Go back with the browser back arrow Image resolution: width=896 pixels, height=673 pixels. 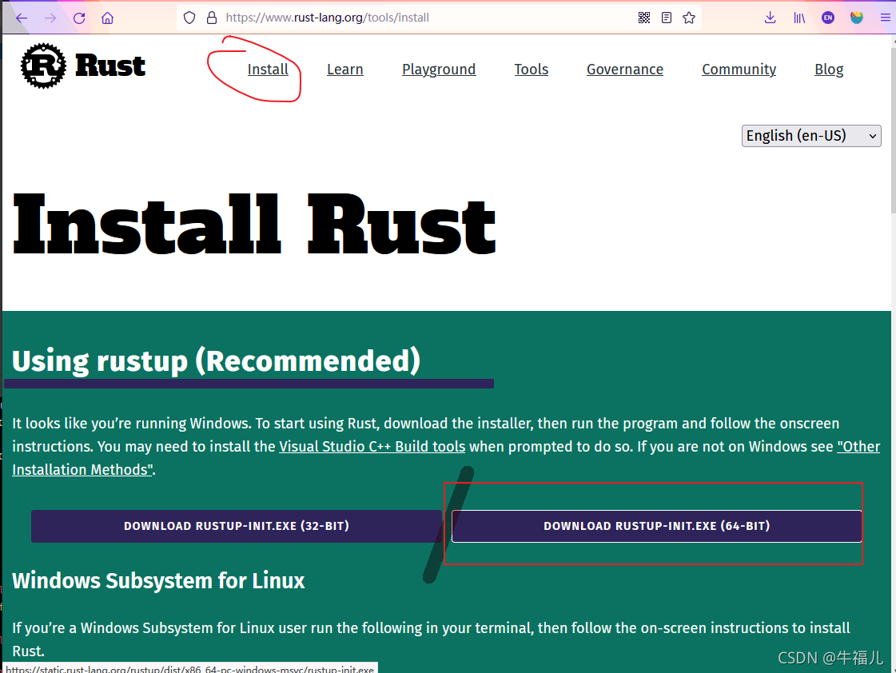(22, 18)
